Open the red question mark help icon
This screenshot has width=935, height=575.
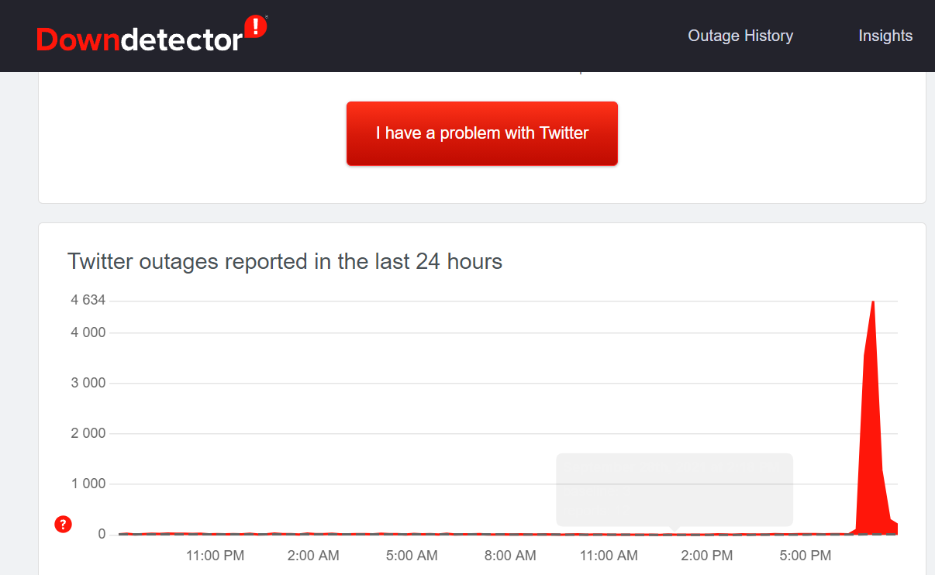point(63,524)
